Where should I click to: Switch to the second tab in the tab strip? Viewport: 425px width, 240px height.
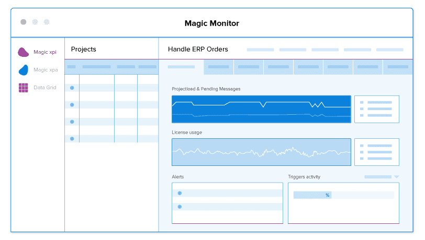pyautogui.click(x=218, y=67)
